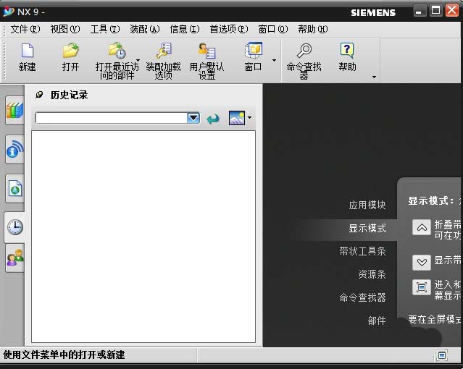Open the 装配(A) menu
Viewport: 463px width, 369px height.
point(145,29)
